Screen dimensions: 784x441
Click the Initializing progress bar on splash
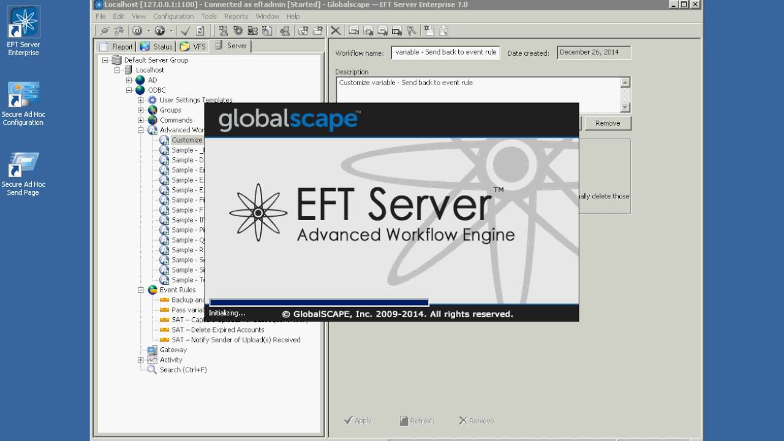tap(318, 303)
